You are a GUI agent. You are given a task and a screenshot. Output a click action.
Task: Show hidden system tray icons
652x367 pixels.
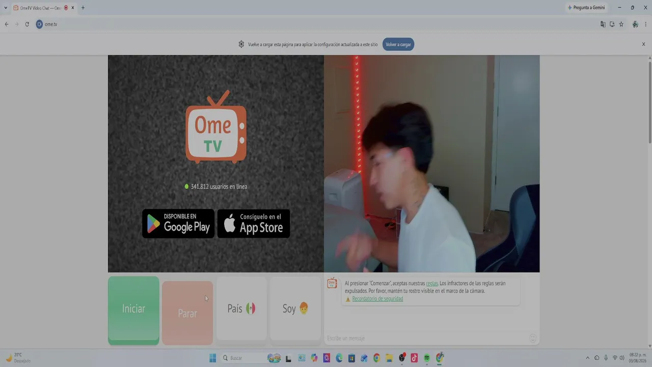coord(587,358)
